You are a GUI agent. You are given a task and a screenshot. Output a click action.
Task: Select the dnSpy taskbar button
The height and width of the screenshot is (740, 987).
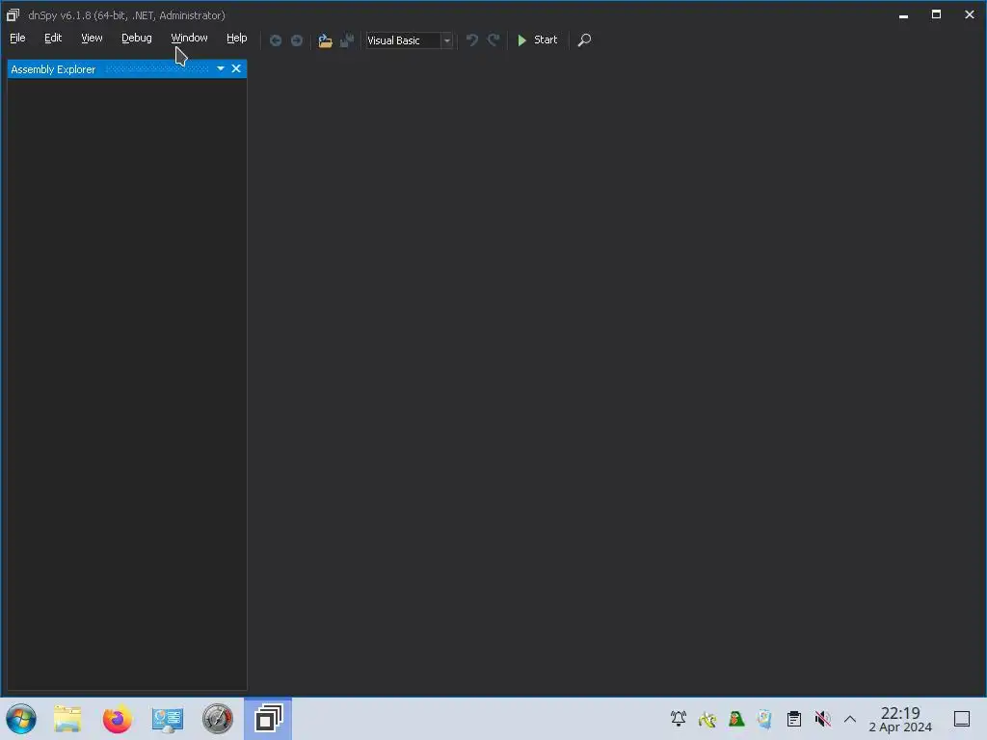[x=268, y=719]
